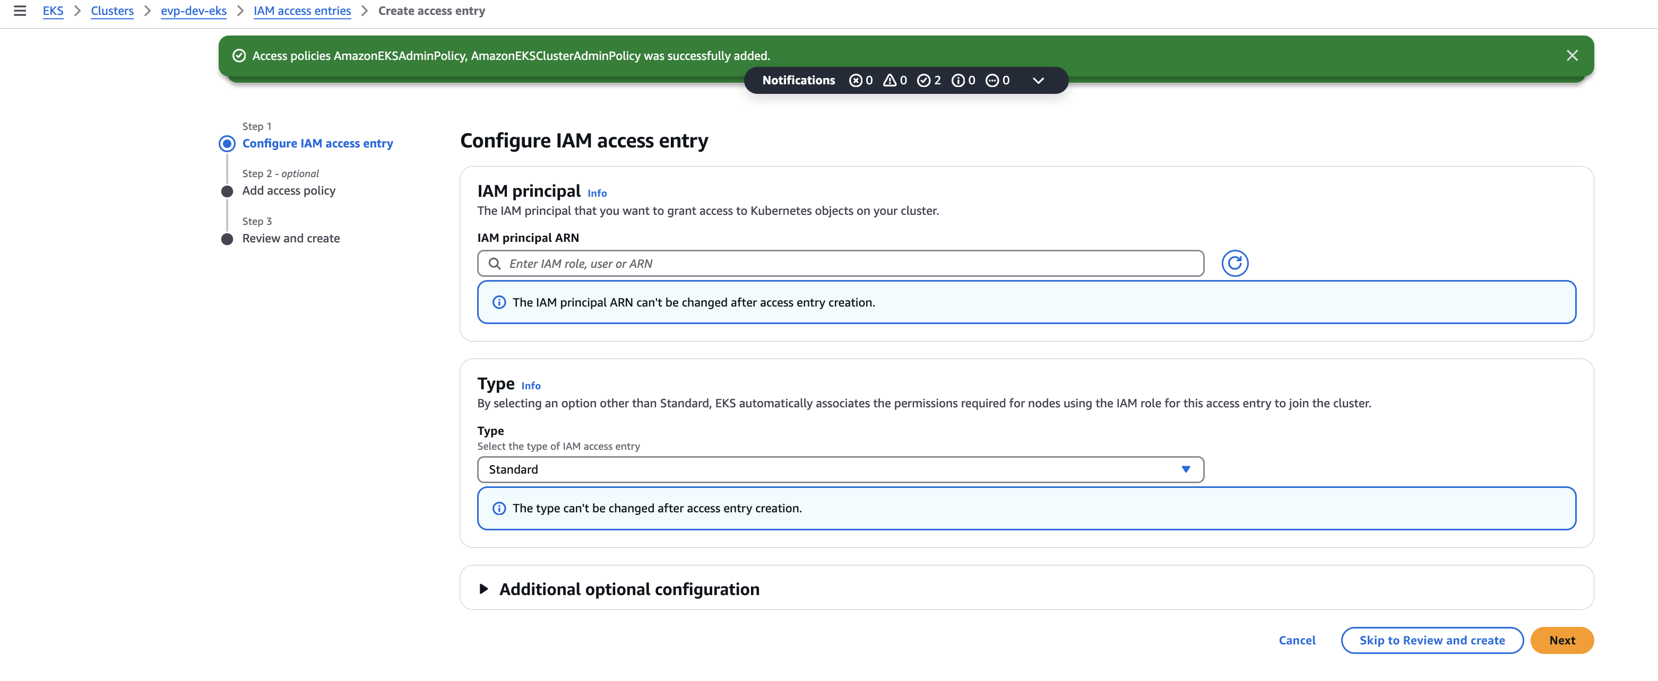
Task: Navigate to evp-dev-eks breadcrumb
Action: click(x=193, y=11)
